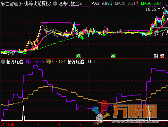Click the 周J: 95.85 value
This screenshot has height=127, width=168.
[x=34, y=62]
